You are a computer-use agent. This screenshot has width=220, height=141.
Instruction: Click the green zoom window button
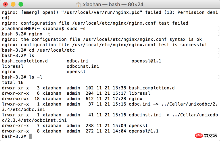pos(21,4)
